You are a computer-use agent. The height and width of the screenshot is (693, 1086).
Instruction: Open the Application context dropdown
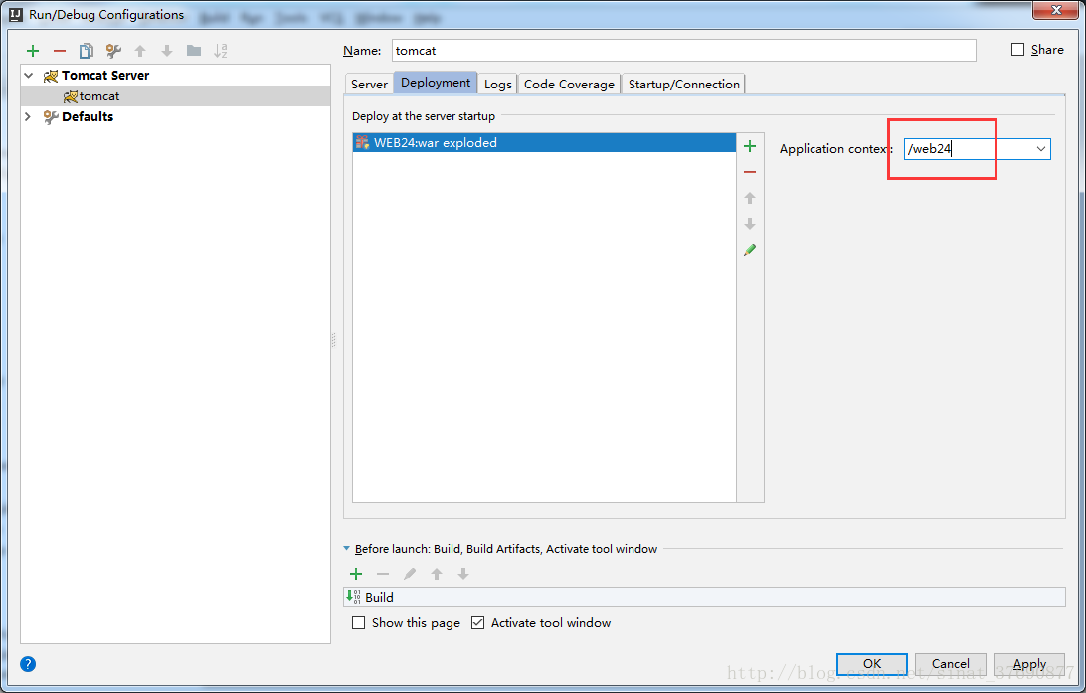(x=1040, y=149)
